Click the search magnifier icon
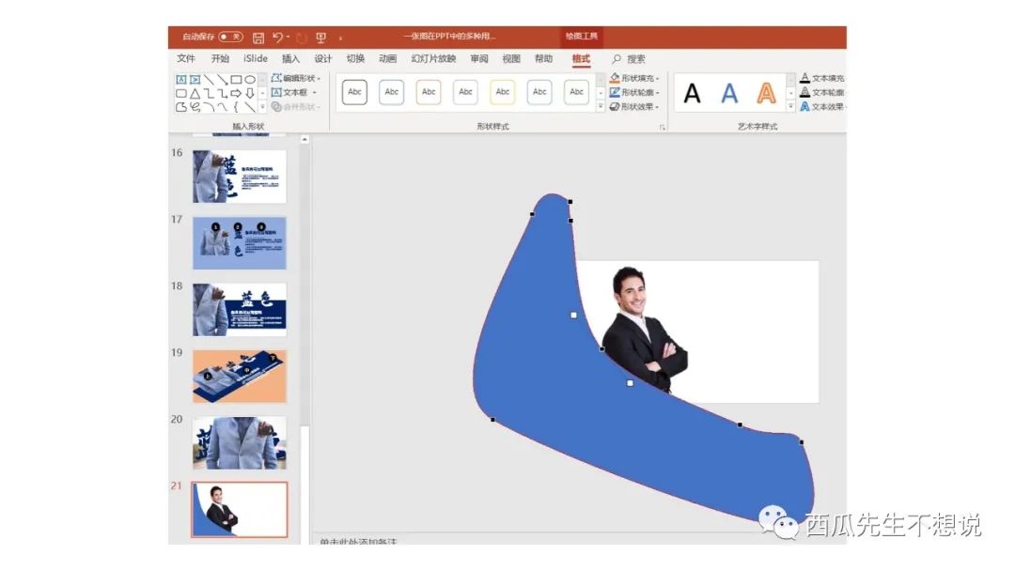 (x=617, y=59)
